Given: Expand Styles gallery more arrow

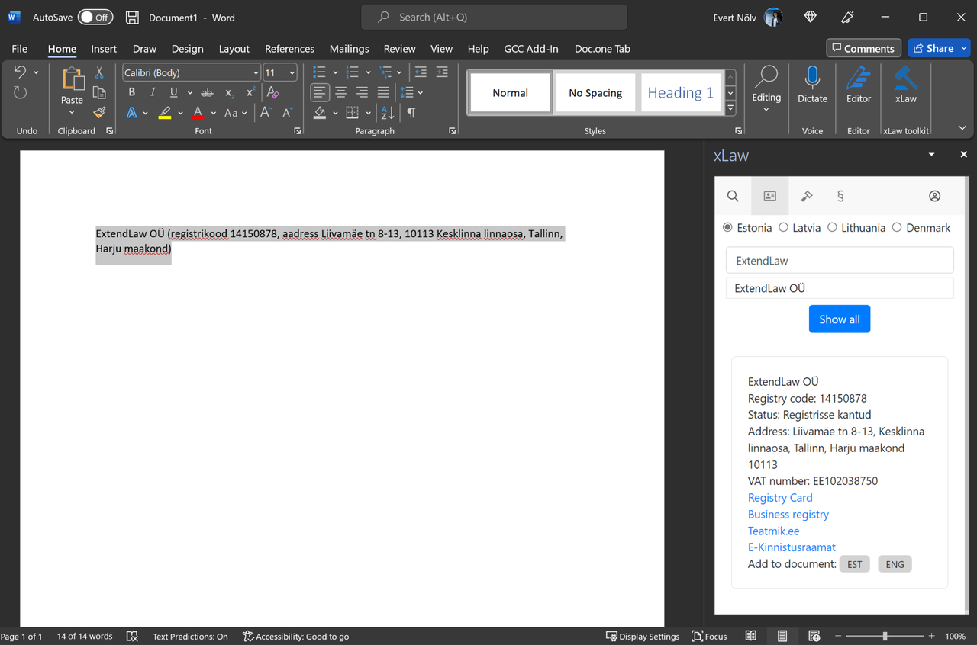Looking at the screenshot, I should (x=730, y=109).
